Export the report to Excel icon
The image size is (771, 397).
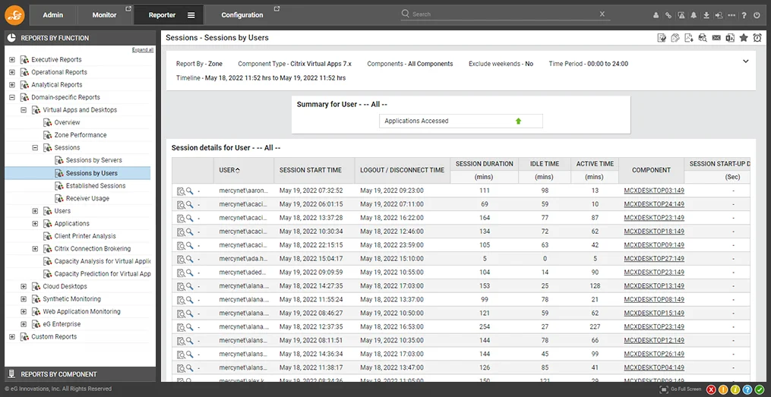click(x=730, y=38)
